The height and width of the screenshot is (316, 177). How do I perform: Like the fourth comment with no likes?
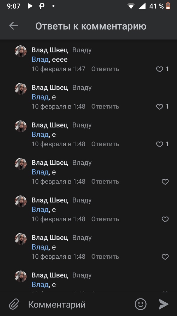[165, 182]
